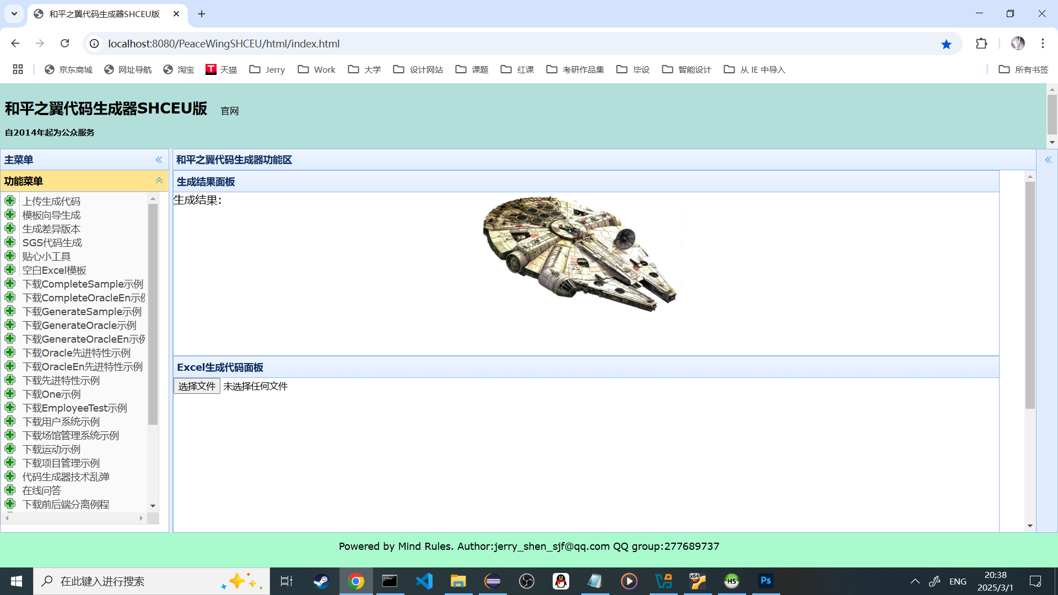The image size is (1058, 595).
Task: Collapse the 功能菜单 accordion section
Action: [x=159, y=181]
